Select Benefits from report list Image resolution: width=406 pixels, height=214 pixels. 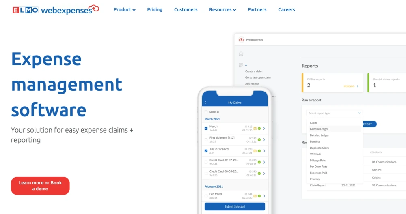click(315, 141)
